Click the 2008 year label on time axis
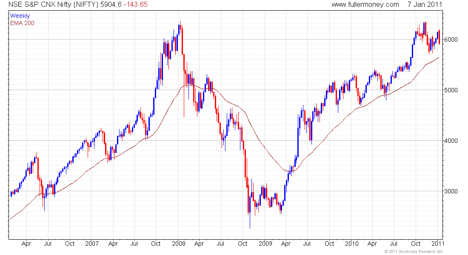The width and height of the screenshot is (468, 255). click(179, 244)
